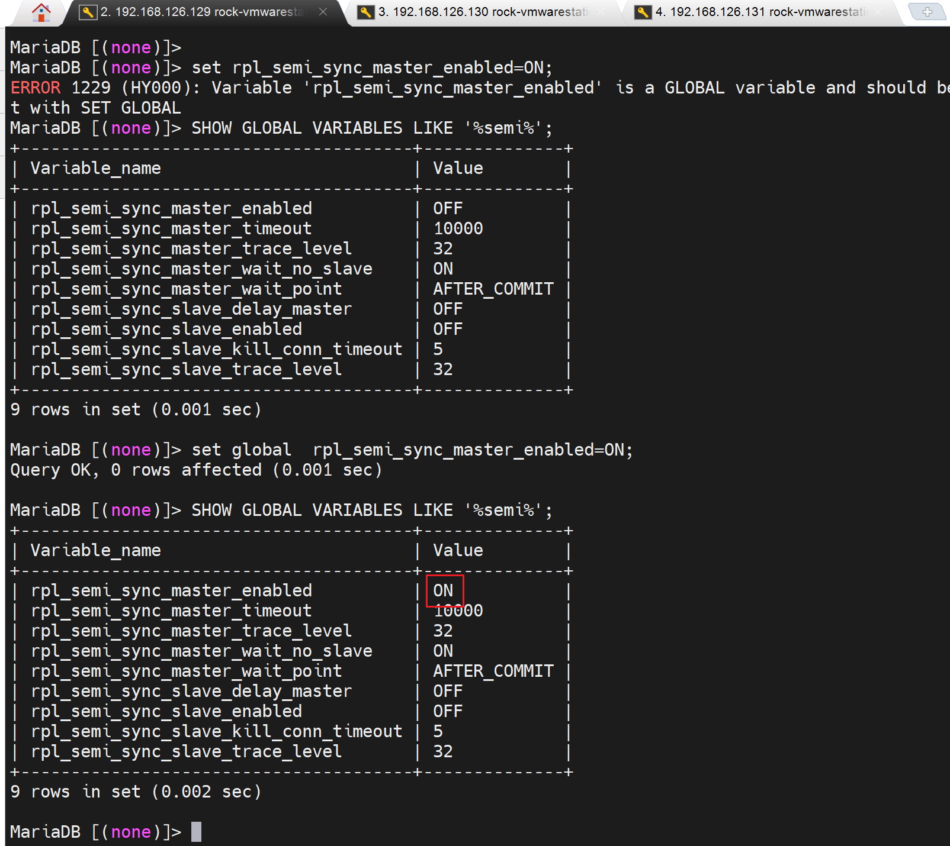Image resolution: width=950 pixels, height=846 pixels.
Task: Open the Home tab icon
Action: click(x=41, y=12)
